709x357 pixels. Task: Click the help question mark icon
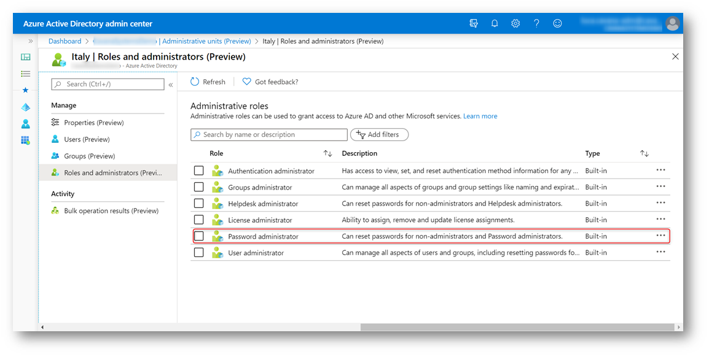(536, 23)
